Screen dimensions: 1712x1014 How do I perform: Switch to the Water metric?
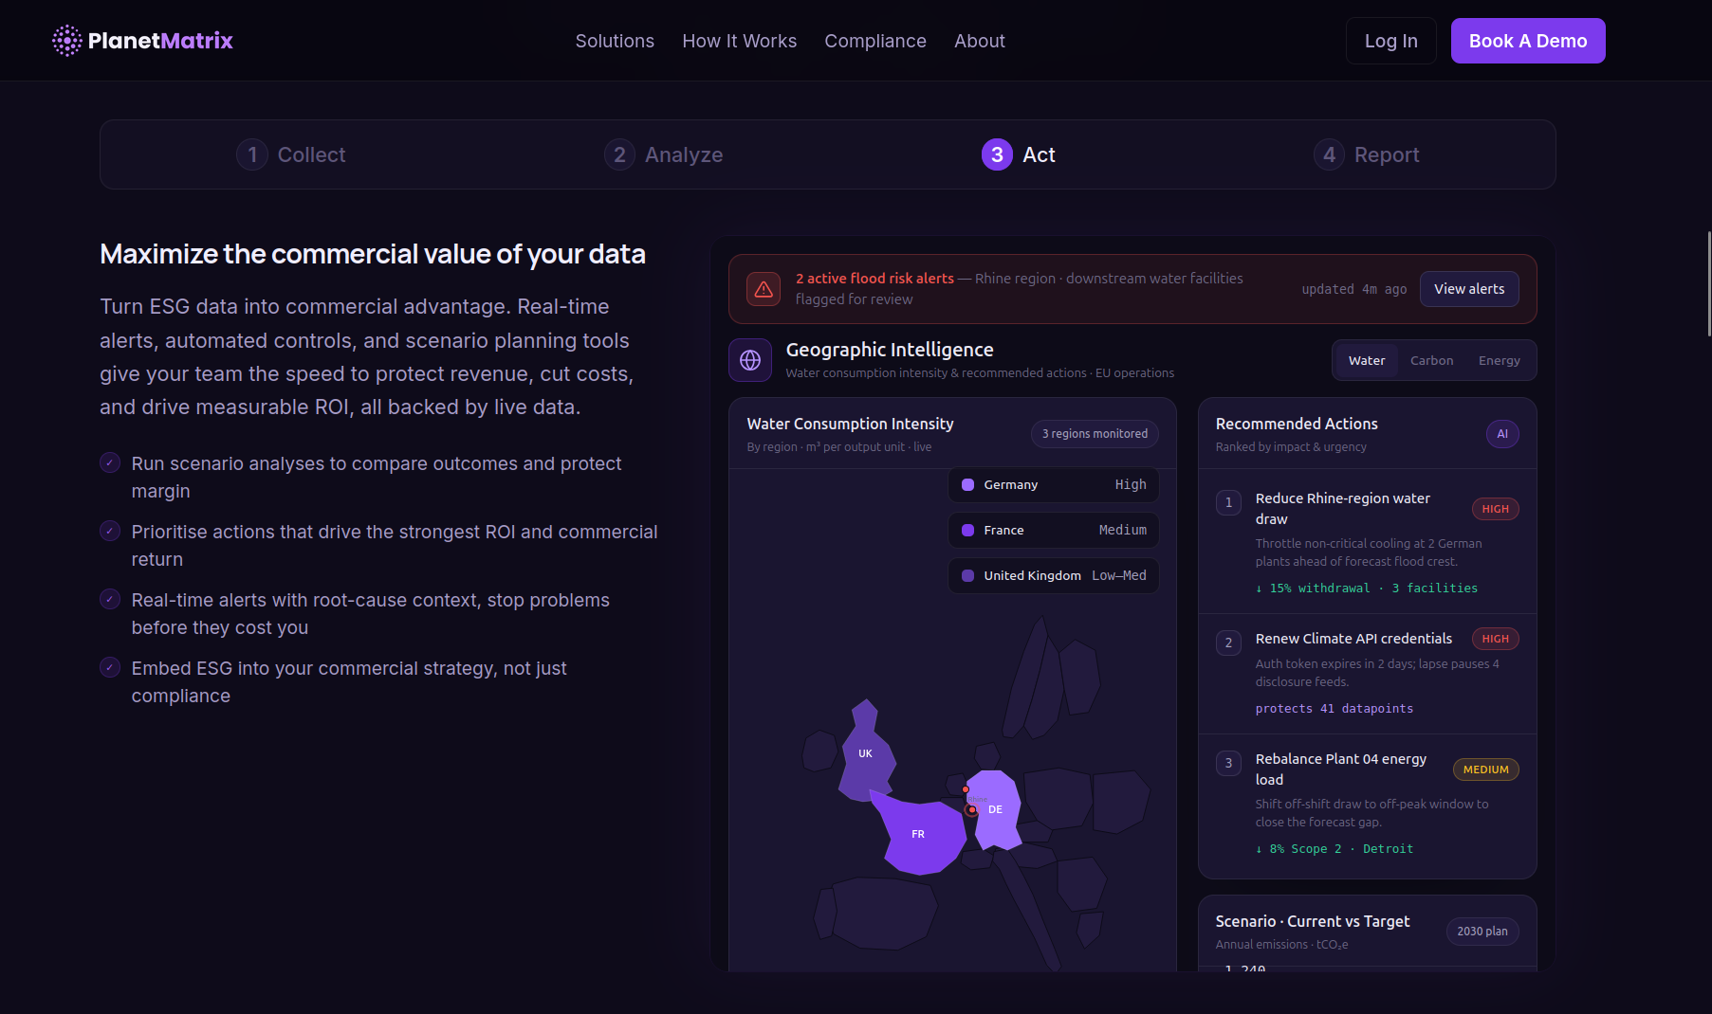(x=1367, y=360)
